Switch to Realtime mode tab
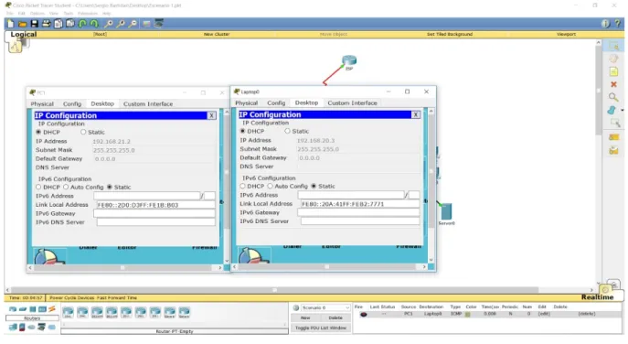 click(x=597, y=297)
